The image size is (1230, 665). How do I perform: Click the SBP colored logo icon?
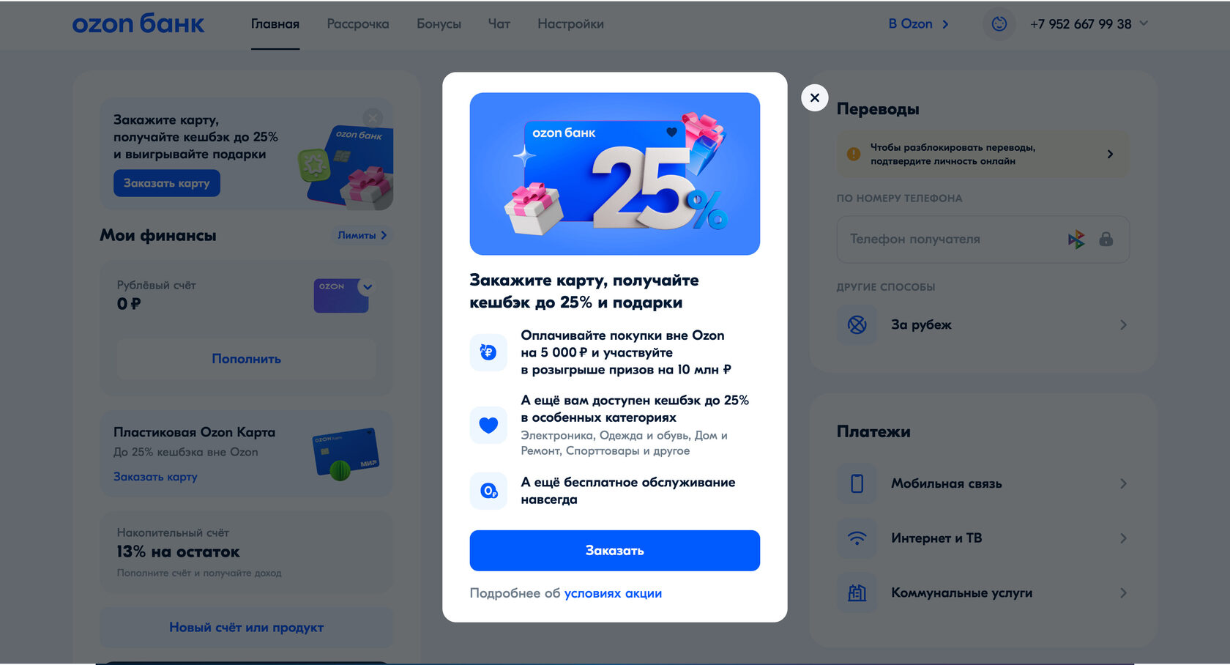1076,239
